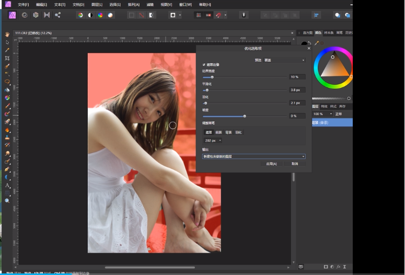Select the Erase Brush tool
The image size is (405, 275).
(7, 122)
